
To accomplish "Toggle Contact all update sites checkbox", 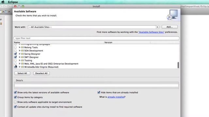I will pyautogui.click(x=15, y=107).
